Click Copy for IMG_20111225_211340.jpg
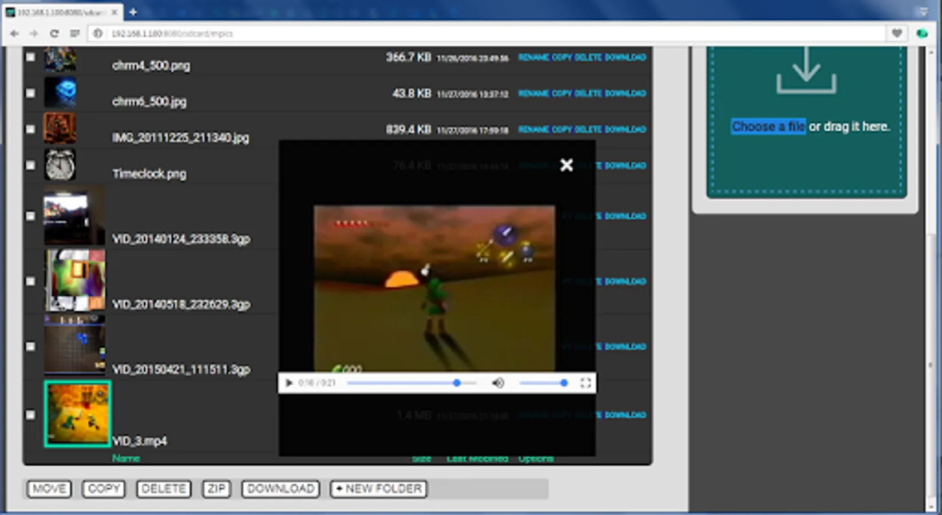Screen dimensions: 942x515 (x=561, y=129)
